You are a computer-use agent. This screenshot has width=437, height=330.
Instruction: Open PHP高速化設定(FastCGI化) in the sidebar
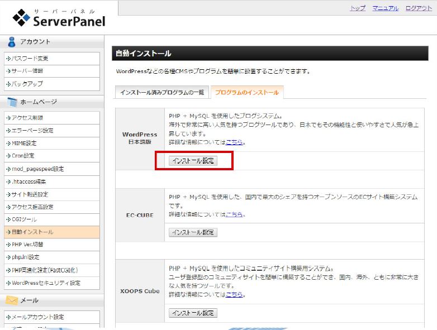click(52, 270)
